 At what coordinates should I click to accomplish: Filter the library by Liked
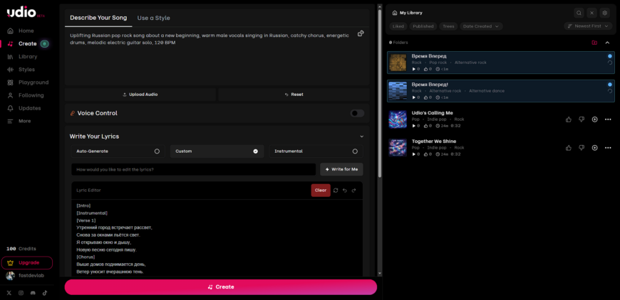tap(398, 26)
